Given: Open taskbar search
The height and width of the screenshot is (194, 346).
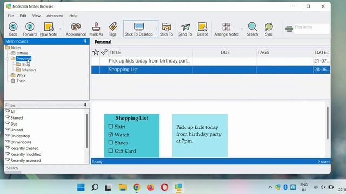Looking at the screenshot, I should [95, 187].
